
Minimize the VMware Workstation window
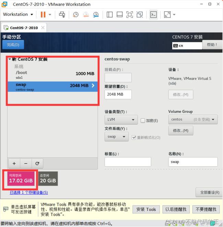coord(201,4)
